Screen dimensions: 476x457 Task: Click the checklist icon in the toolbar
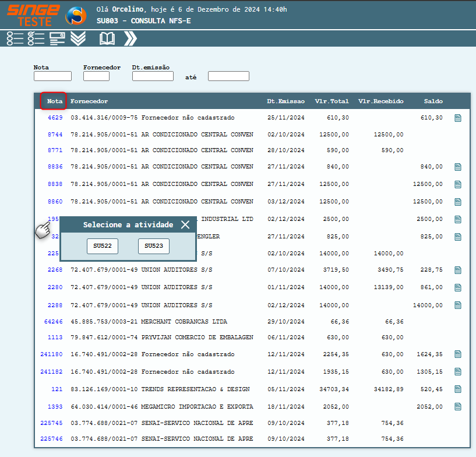[36, 38]
